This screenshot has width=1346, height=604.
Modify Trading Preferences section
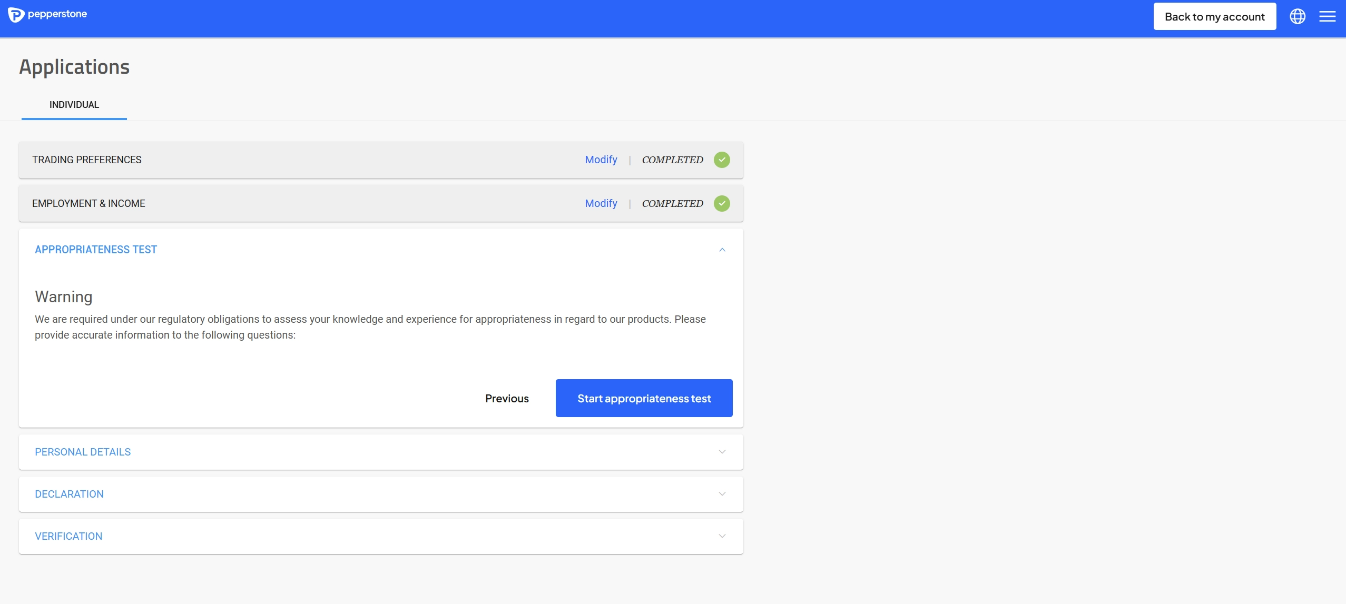[x=601, y=160]
